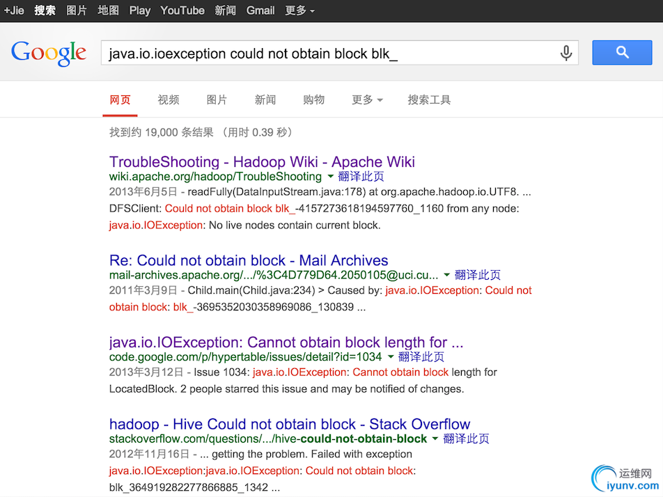Click the blue magnifier search button
The image size is (663, 497).
pyautogui.click(x=622, y=52)
